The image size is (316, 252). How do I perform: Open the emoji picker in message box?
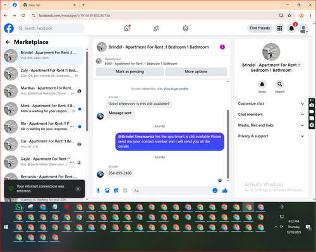pyautogui.click(x=215, y=190)
